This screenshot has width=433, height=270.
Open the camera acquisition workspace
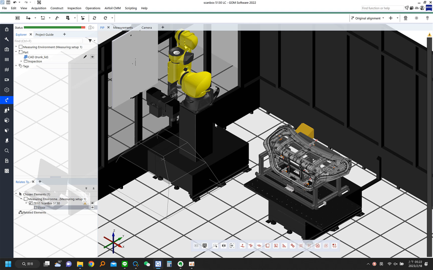click(x=7, y=49)
